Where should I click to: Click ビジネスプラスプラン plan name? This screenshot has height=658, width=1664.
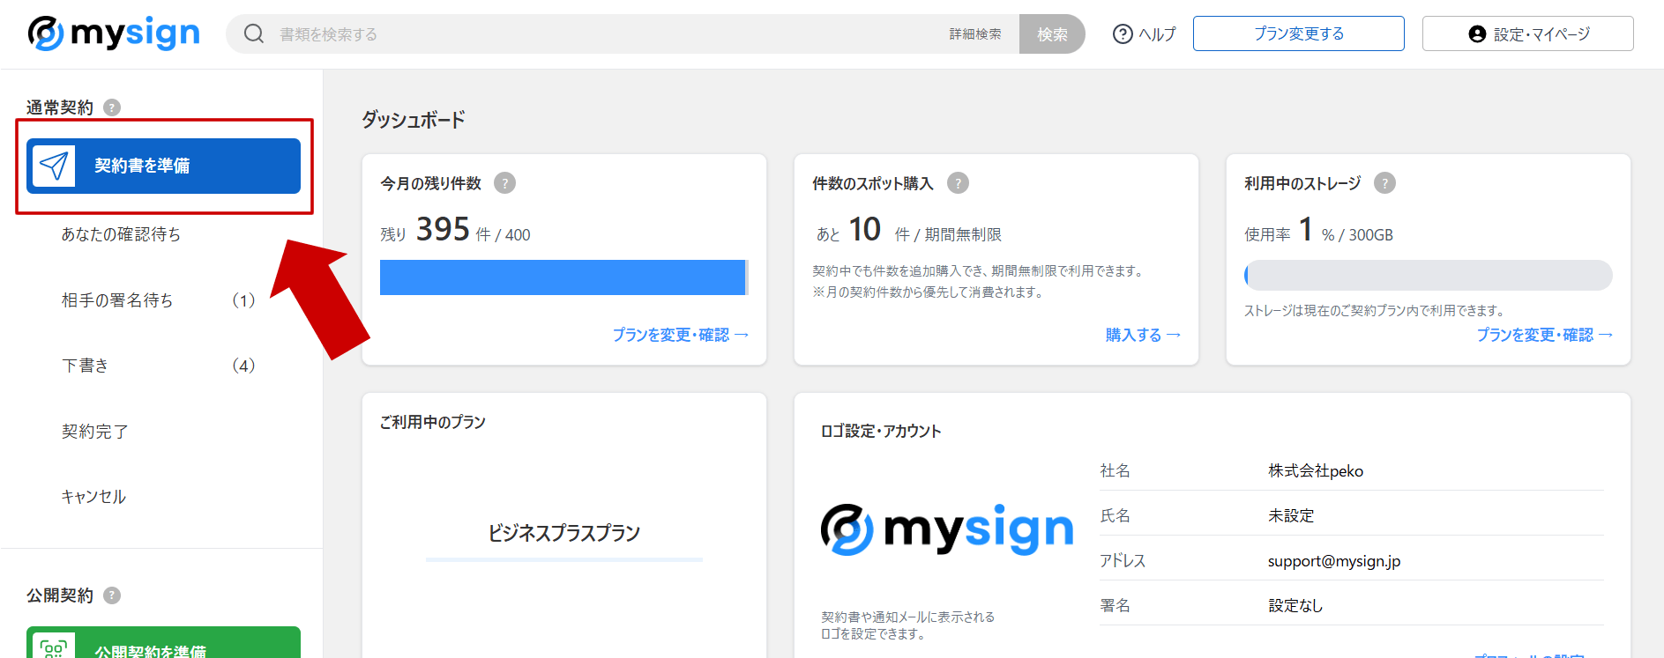(564, 533)
